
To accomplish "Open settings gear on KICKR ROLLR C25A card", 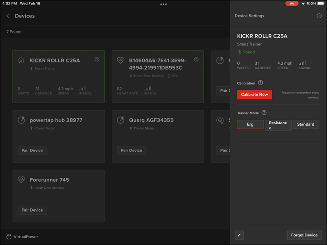I will coord(97,59).
